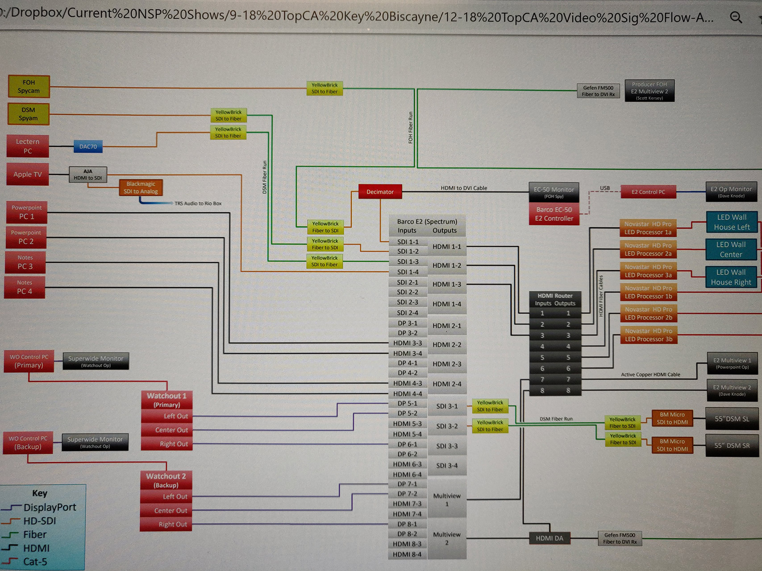The image size is (762, 571).
Task: Select Notes PC 4 box
Action: pyautogui.click(x=25, y=287)
